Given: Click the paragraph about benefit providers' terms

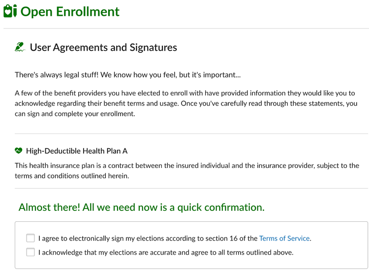Looking at the screenshot, I should pyautogui.click(x=186, y=103).
